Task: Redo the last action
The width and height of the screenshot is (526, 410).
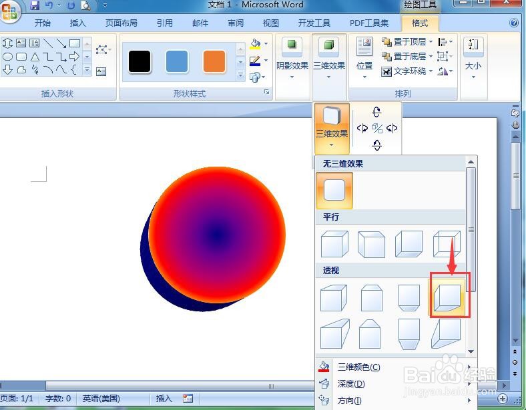Action: 71,5
